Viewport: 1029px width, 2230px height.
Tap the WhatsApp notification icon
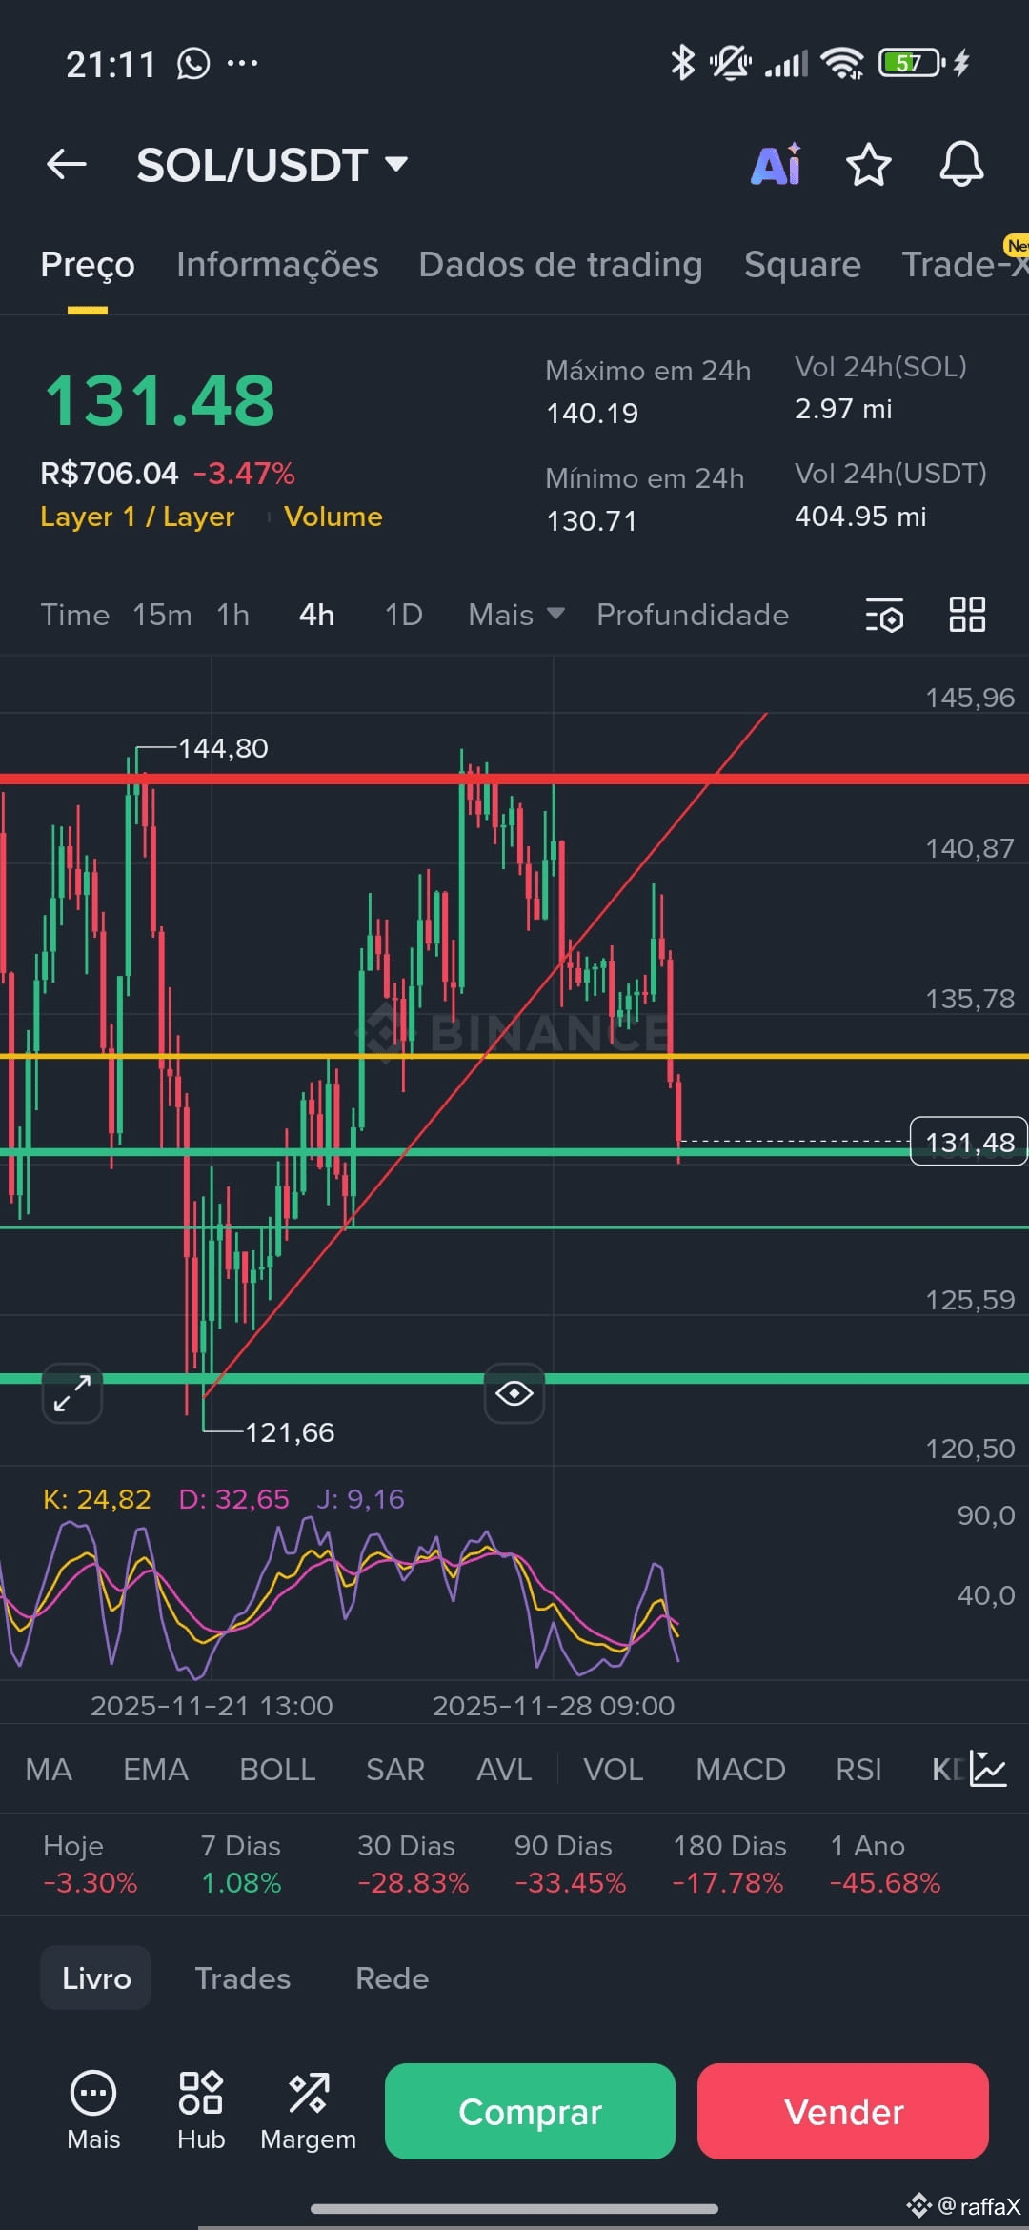pos(193,64)
